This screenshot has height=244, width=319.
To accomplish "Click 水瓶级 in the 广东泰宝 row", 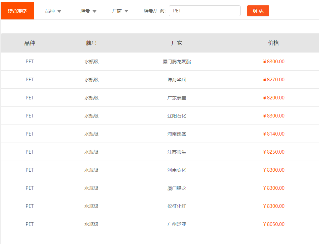I will click(91, 98).
